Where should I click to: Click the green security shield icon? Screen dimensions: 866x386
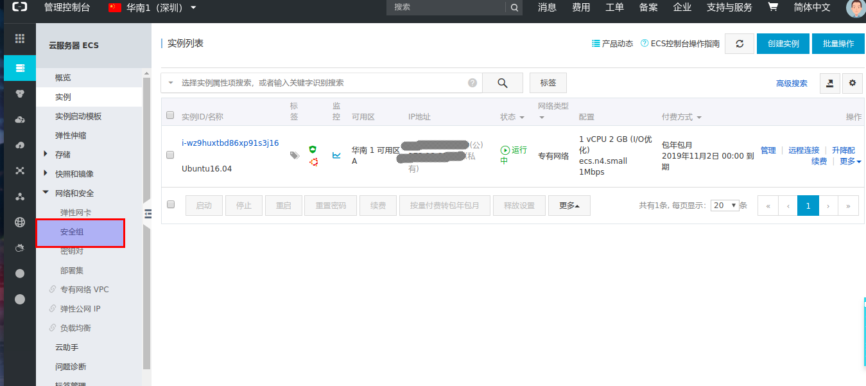coord(313,149)
